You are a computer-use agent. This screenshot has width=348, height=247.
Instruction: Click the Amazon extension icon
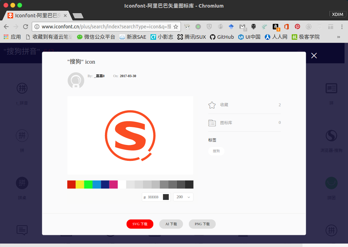(x=275, y=27)
